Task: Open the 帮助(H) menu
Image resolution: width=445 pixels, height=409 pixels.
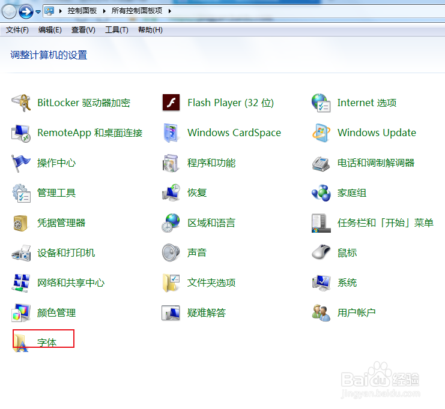Action: (x=150, y=30)
